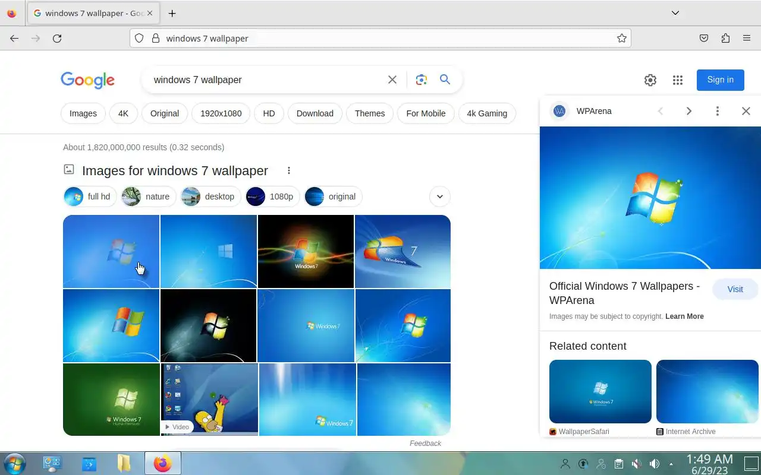
Task: Search by image with Google Lens
Action: coord(422,80)
